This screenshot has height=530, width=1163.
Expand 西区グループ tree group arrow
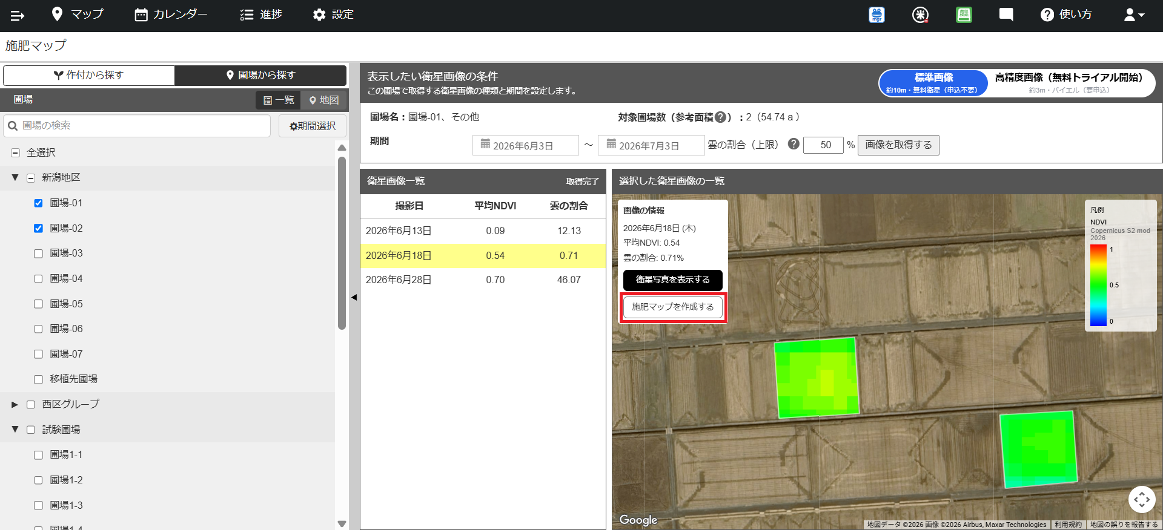click(15, 404)
